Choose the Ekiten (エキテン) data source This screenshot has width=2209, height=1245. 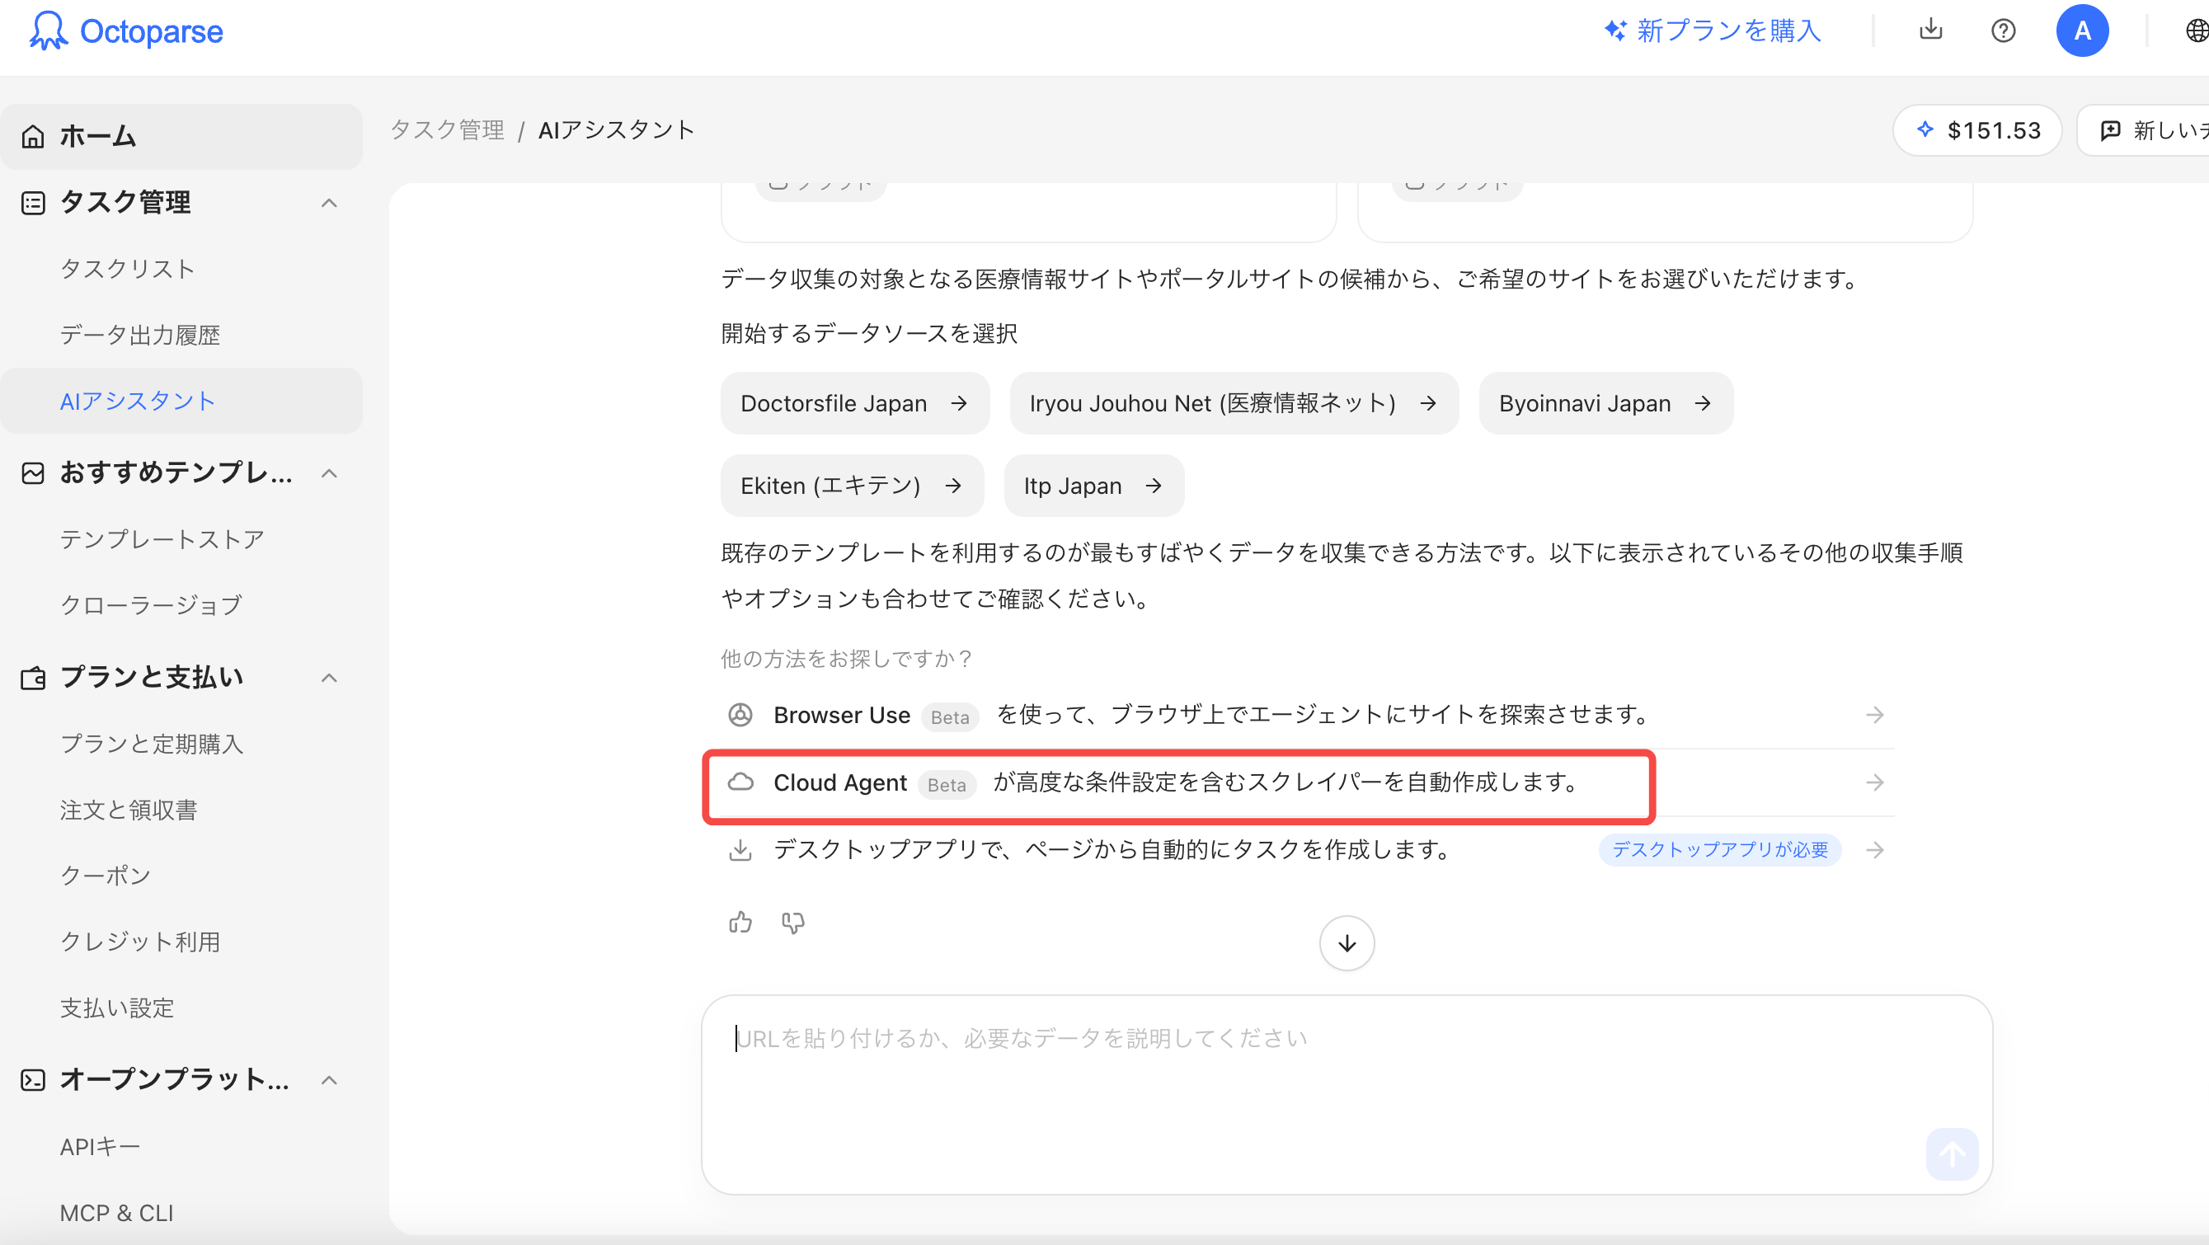pyautogui.click(x=852, y=486)
